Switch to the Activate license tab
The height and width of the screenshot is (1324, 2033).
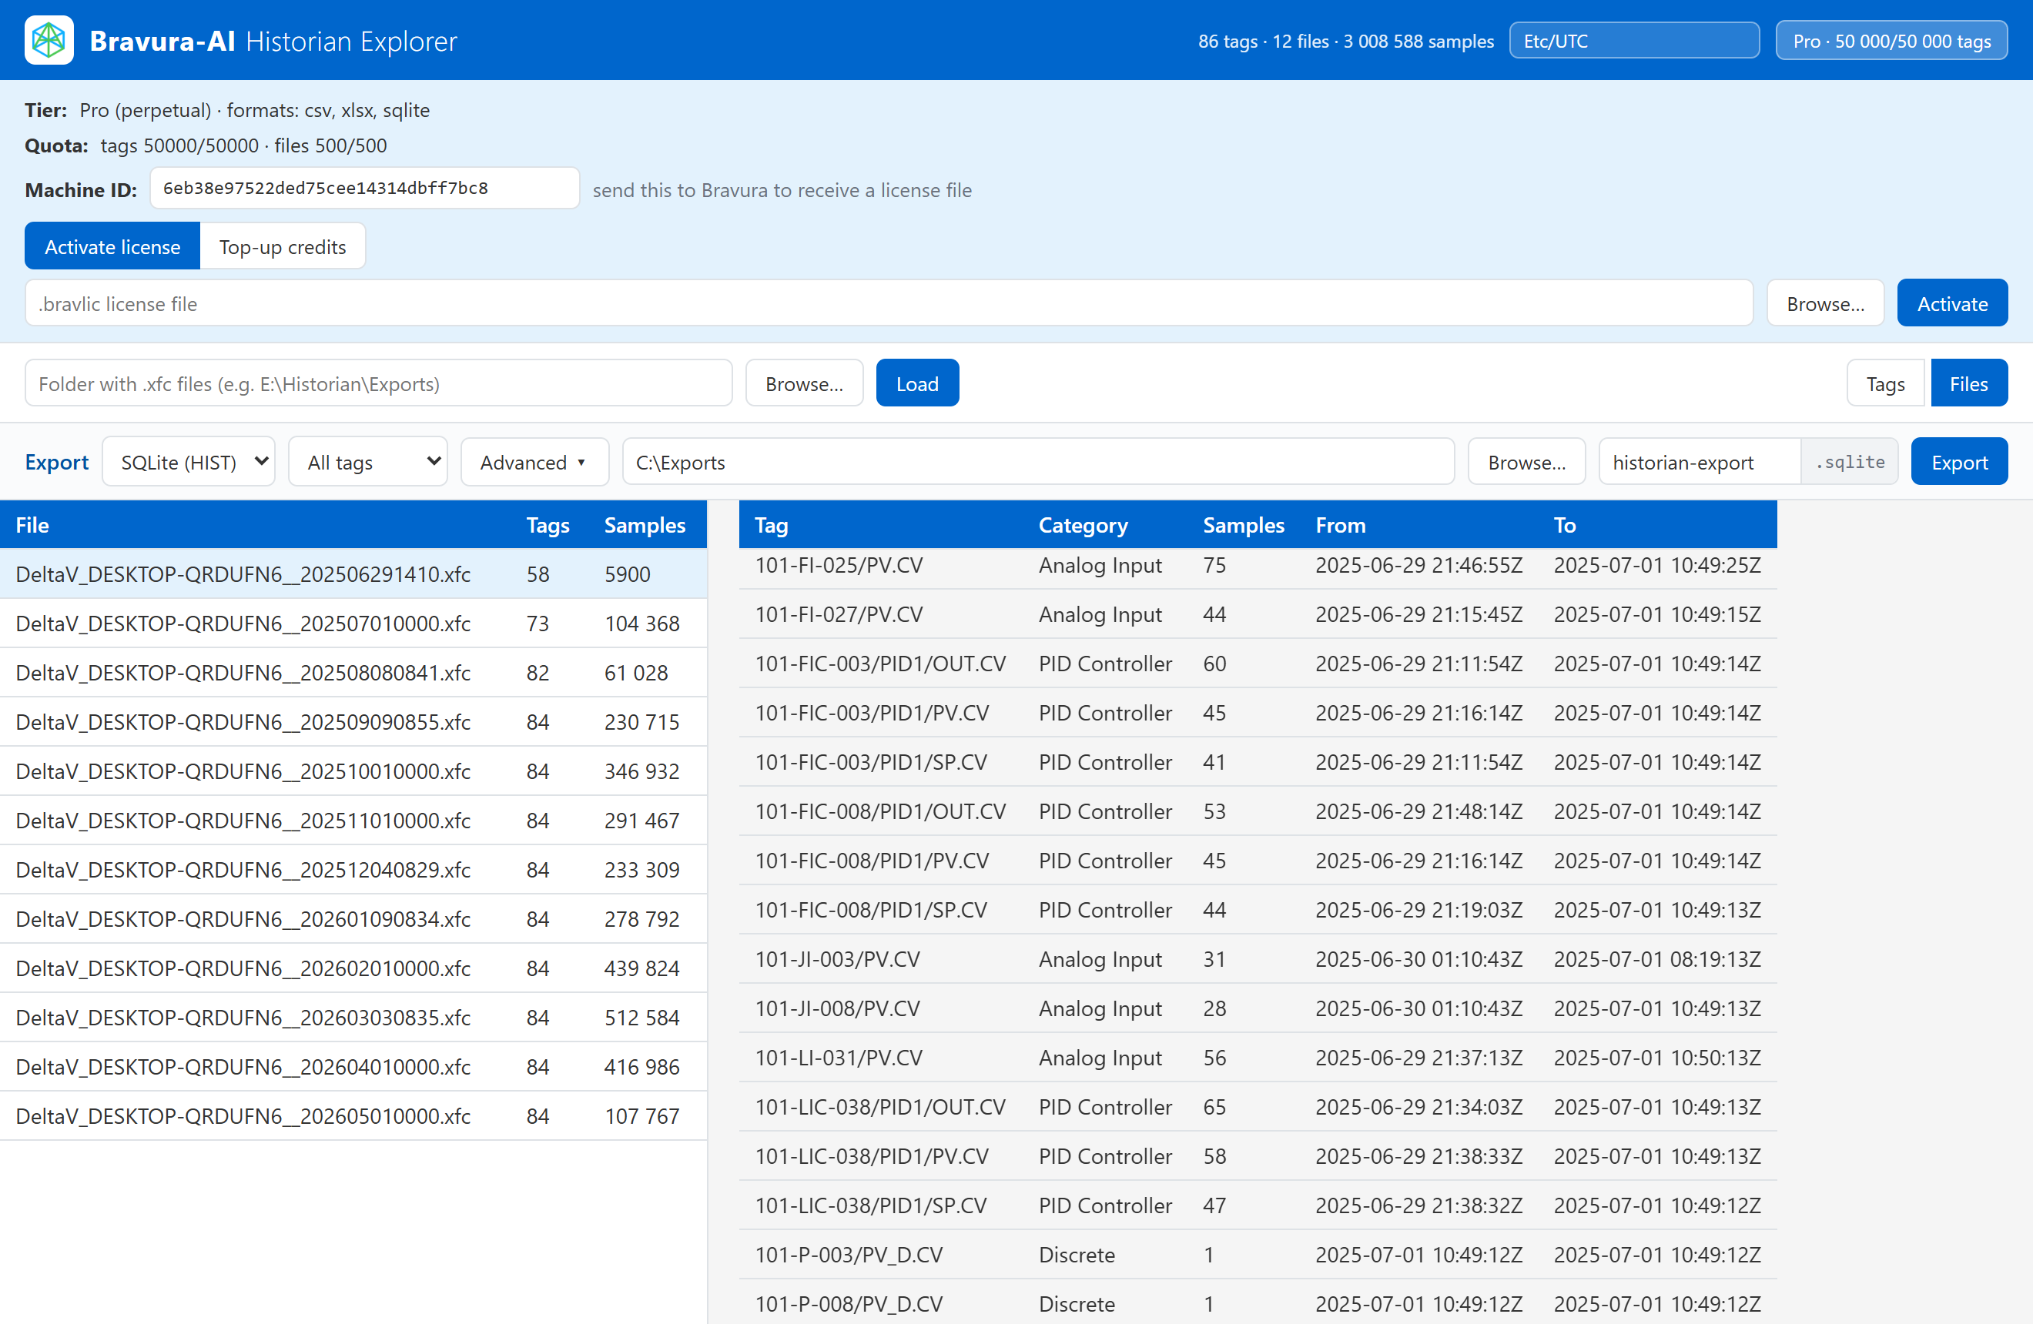point(112,246)
